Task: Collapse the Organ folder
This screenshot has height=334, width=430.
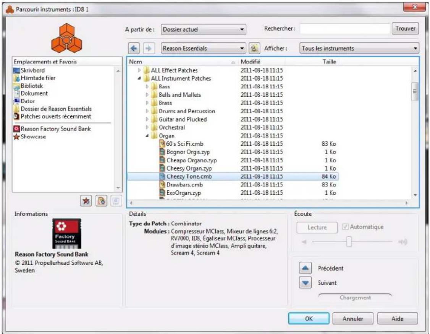Action: pyautogui.click(x=147, y=136)
